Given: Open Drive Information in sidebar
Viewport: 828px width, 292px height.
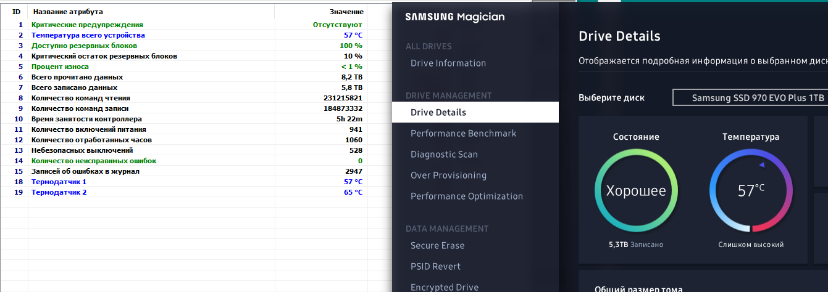Looking at the screenshot, I should coord(448,63).
